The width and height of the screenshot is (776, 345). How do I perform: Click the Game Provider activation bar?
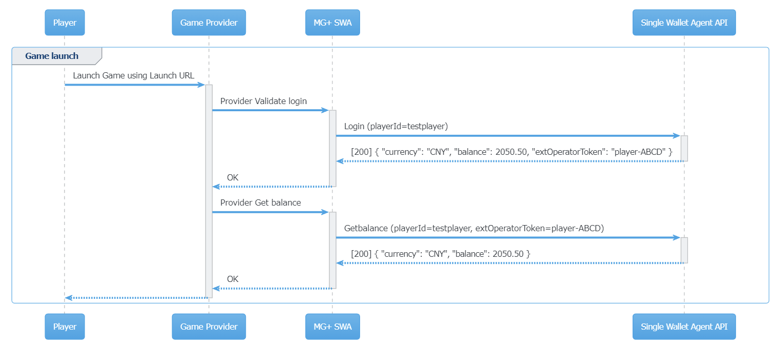pyautogui.click(x=208, y=191)
